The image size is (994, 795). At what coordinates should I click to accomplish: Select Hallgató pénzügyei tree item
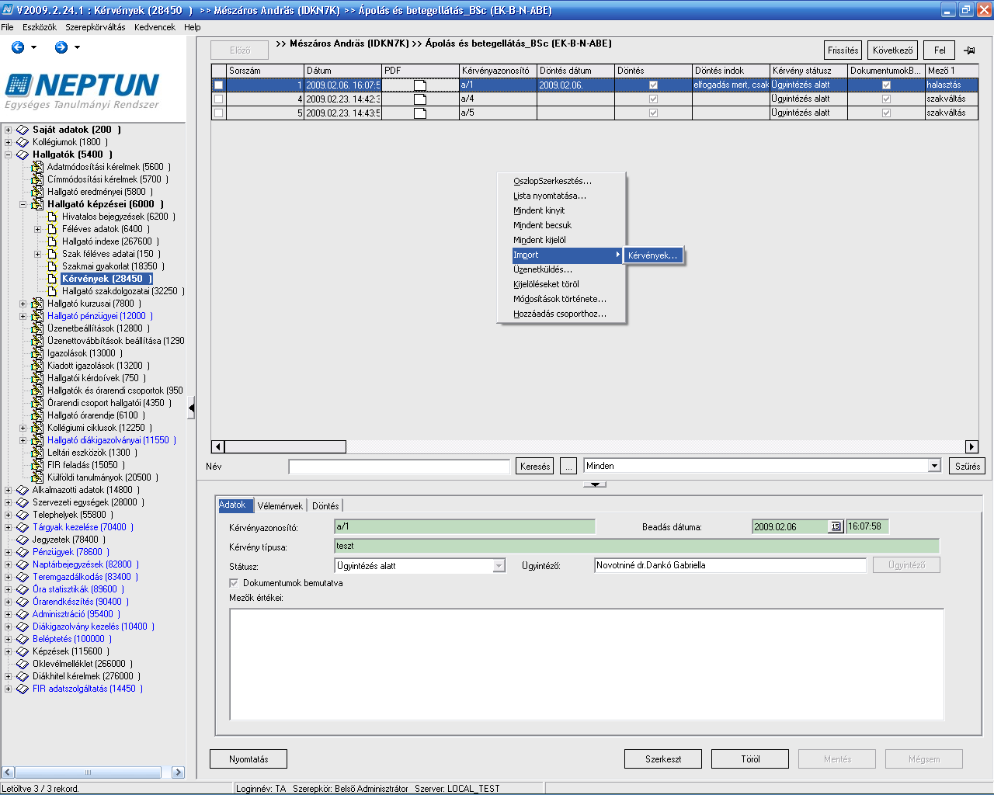[100, 316]
